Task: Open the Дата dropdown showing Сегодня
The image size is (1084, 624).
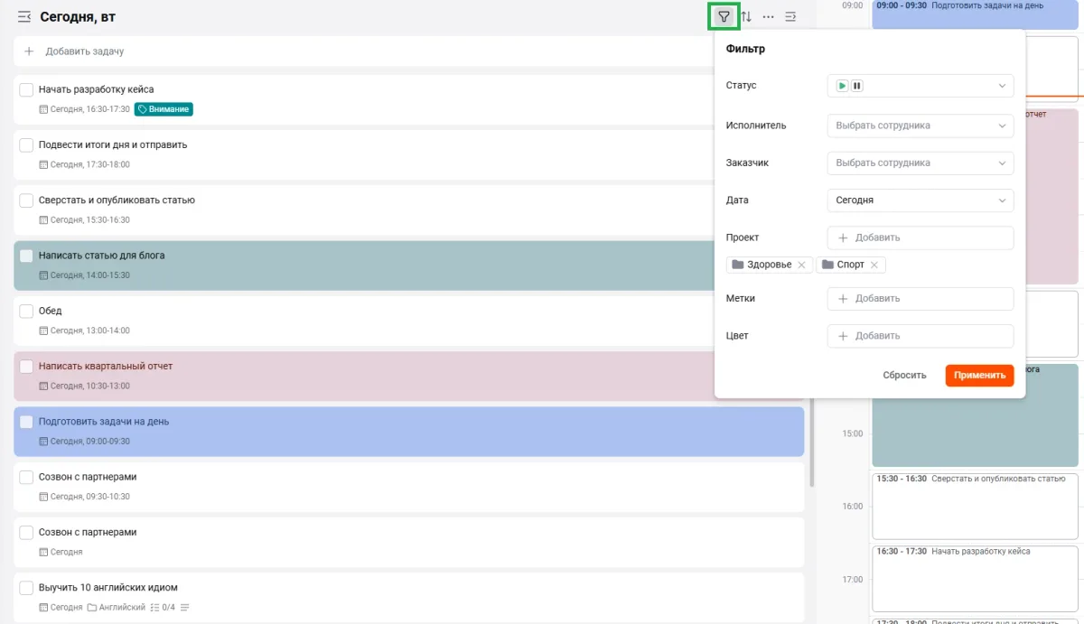Action: pyautogui.click(x=920, y=200)
